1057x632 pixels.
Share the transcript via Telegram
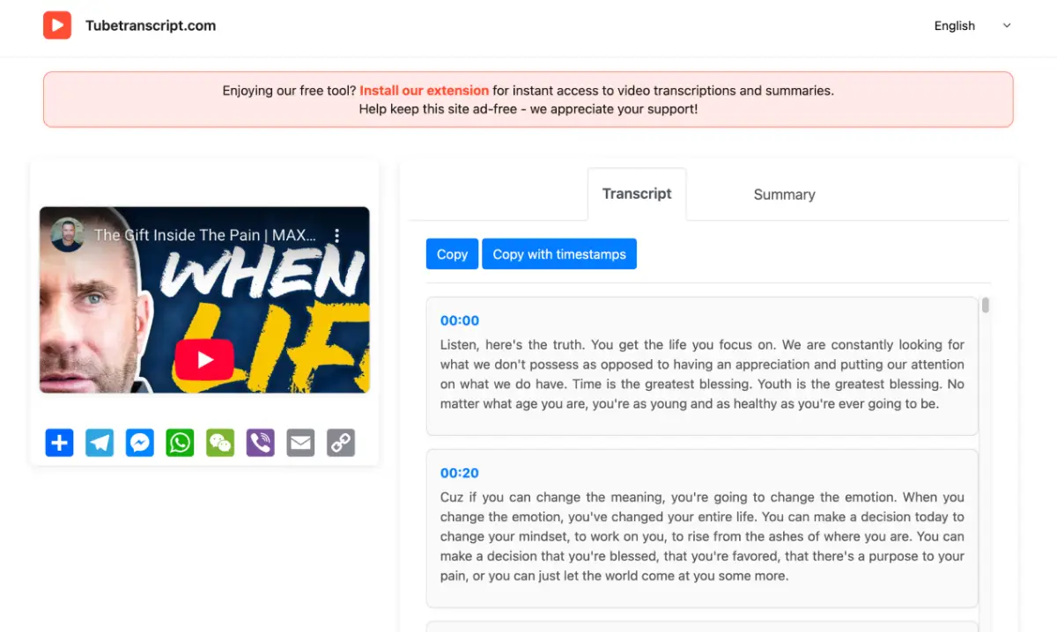(x=99, y=443)
